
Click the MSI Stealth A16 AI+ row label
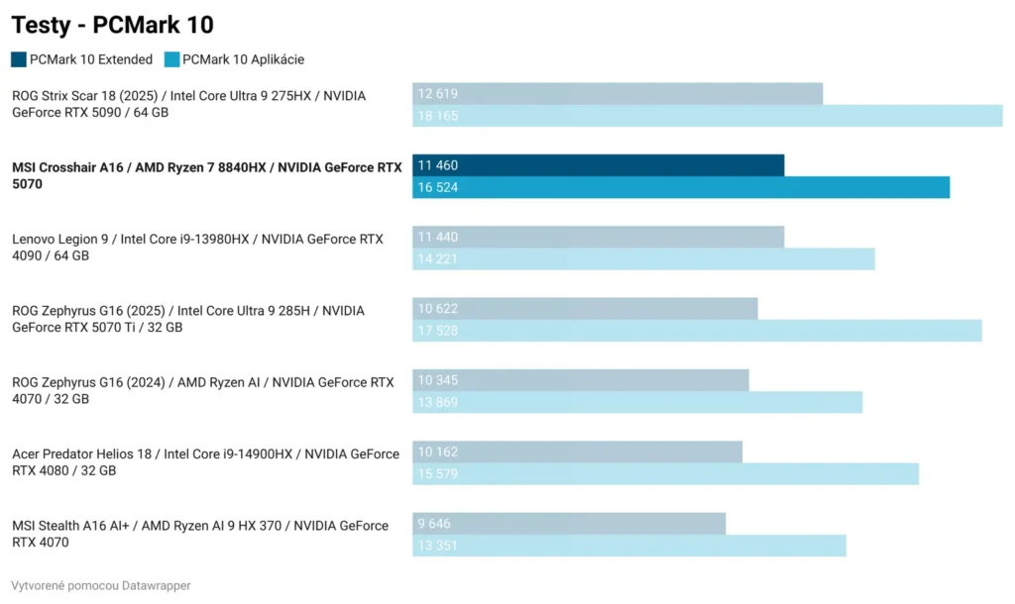click(199, 534)
